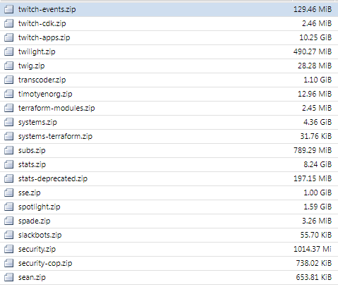338x287 pixels.
Task: Click the file icon beside stats.zip
Action: 8,164
